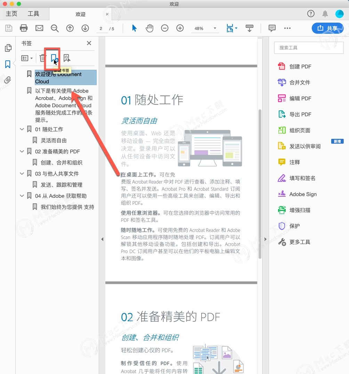
Task: Close the 欢迎 document tab
Action: tap(107, 14)
